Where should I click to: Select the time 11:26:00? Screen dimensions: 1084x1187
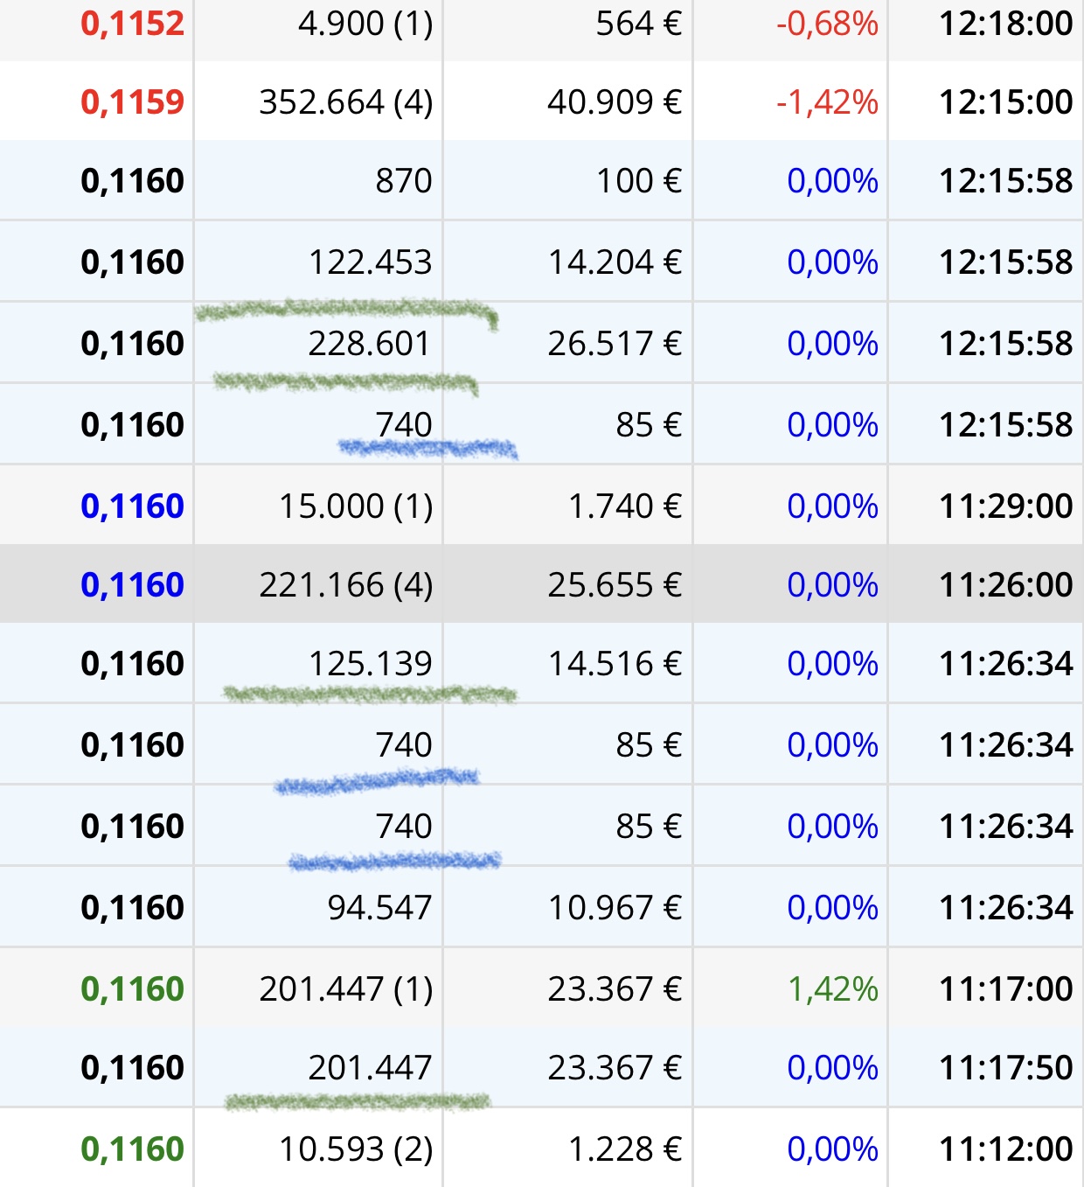pyautogui.click(x=1006, y=585)
